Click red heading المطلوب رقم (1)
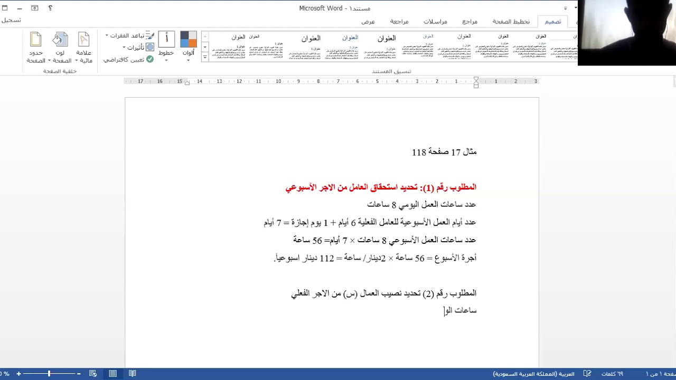 [x=381, y=187]
